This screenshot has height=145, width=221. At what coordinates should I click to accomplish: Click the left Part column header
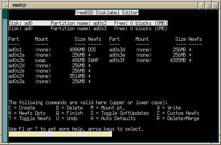point(14,39)
